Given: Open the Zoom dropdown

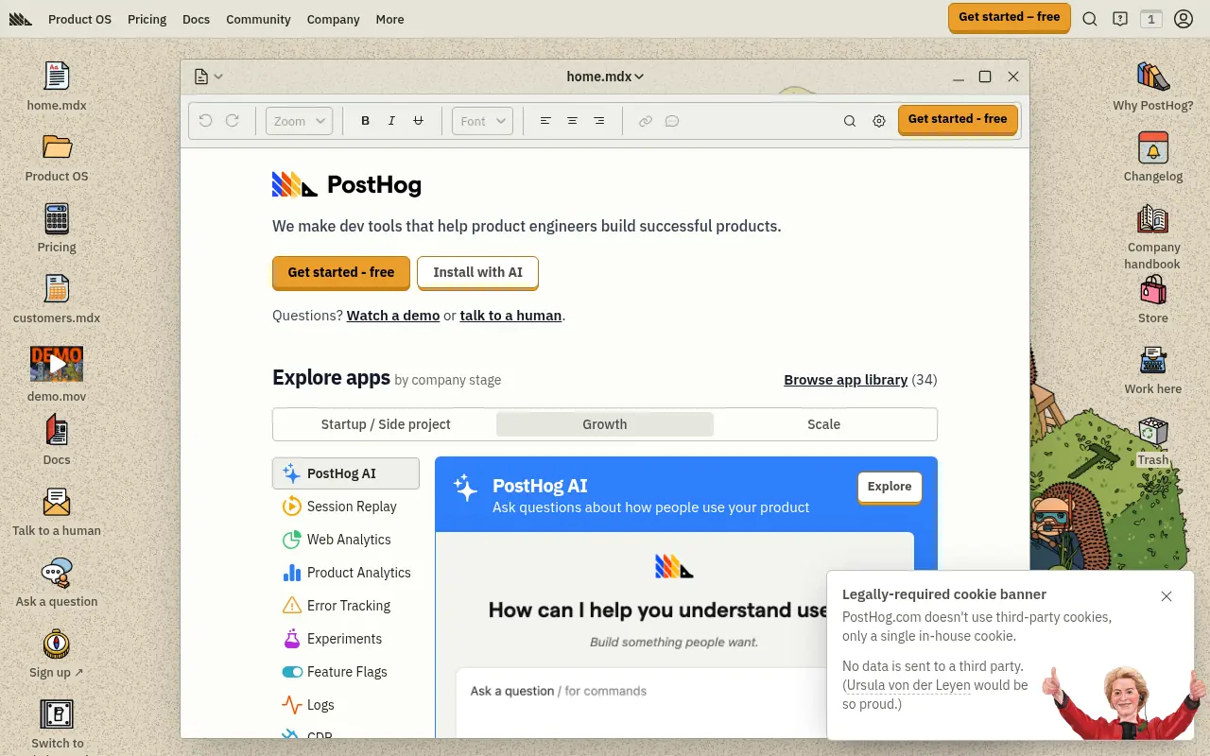Looking at the screenshot, I should [298, 121].
